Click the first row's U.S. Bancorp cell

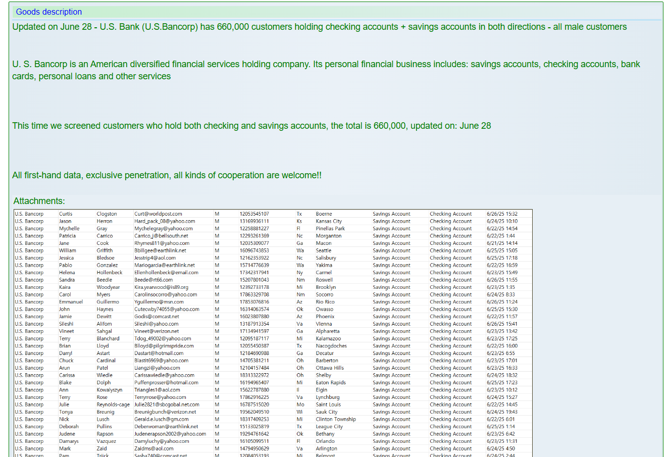coord(29,214)
